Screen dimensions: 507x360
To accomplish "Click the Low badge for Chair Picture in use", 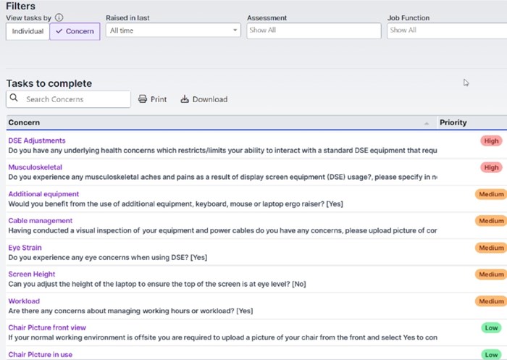I will point(491,355).
